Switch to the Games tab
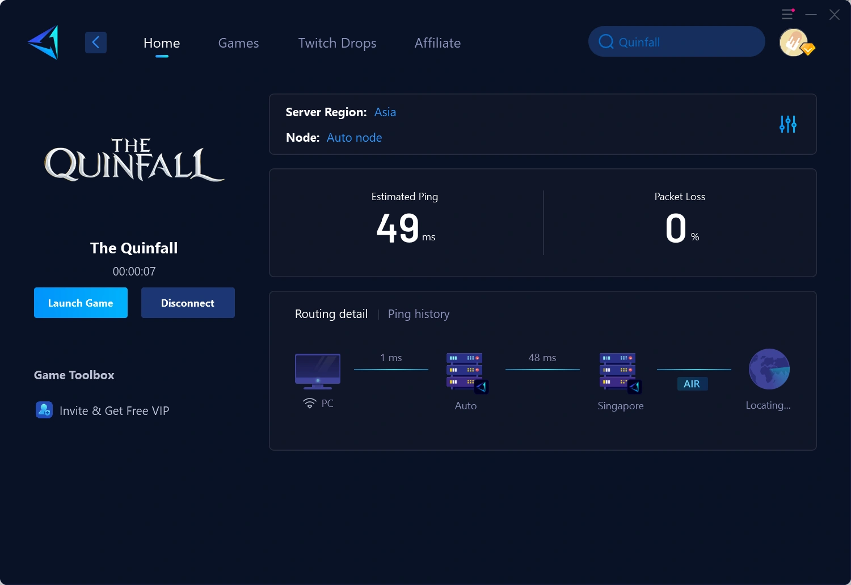The image size is (851, 585). pyautogui.click(x=238, y=43)
